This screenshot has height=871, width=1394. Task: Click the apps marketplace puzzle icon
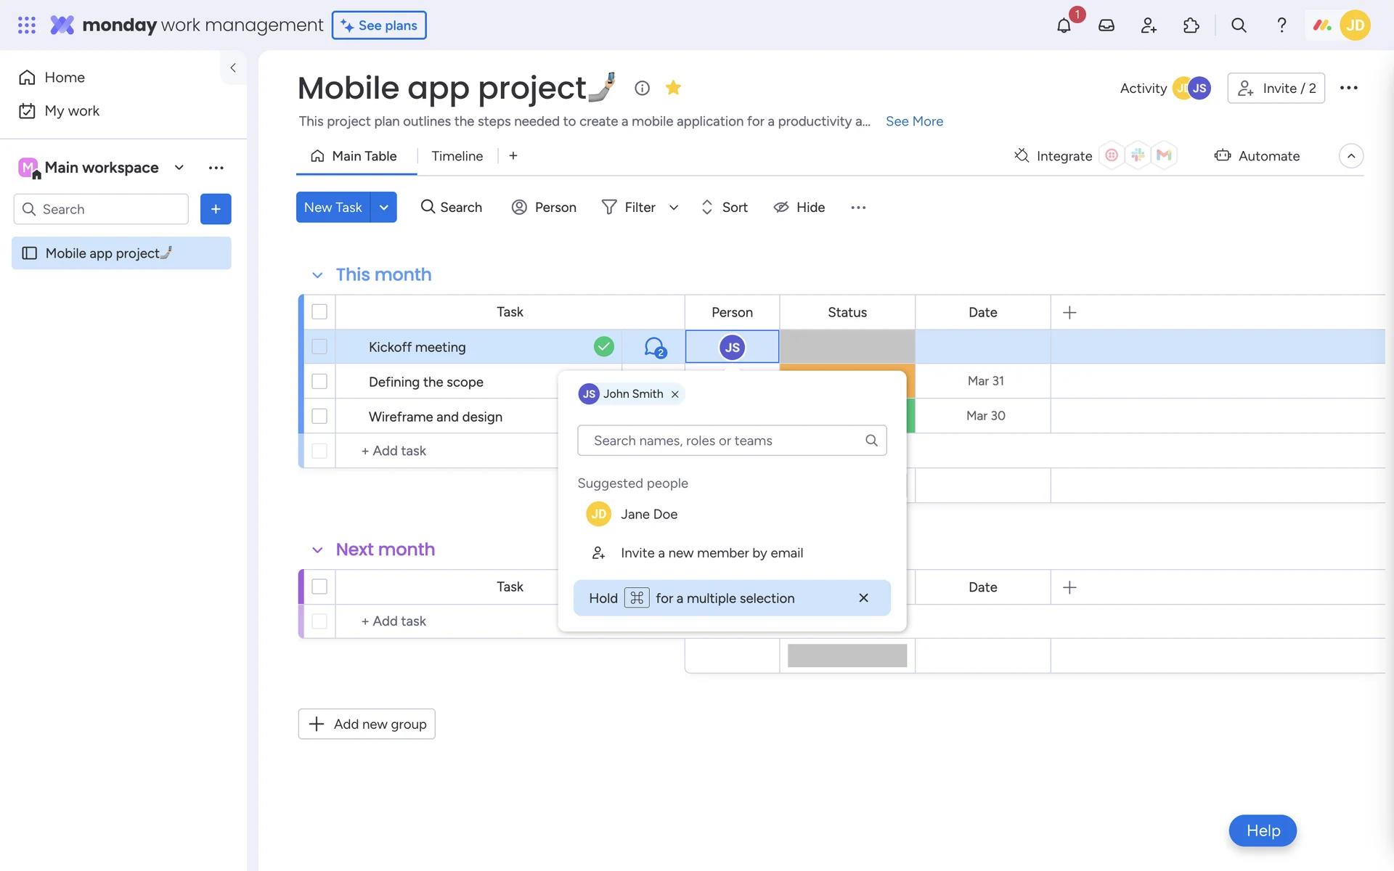click(x=1191, y=25)
